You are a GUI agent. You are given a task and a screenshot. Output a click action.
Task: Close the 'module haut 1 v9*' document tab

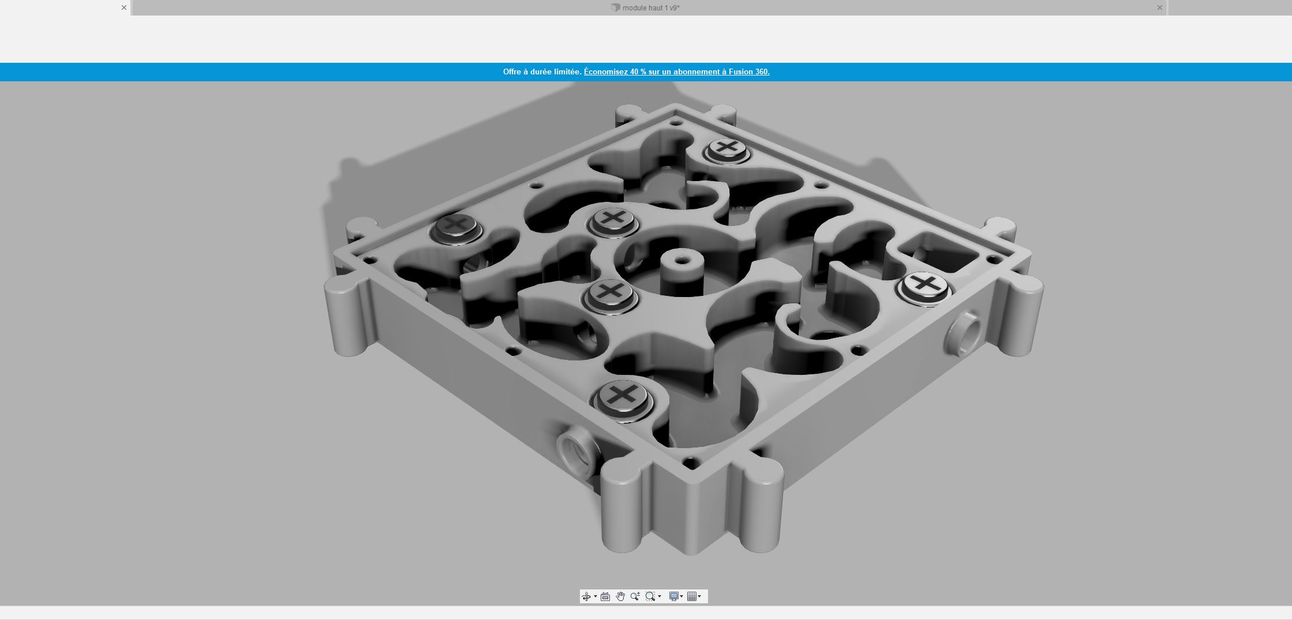click(1159, 8)
